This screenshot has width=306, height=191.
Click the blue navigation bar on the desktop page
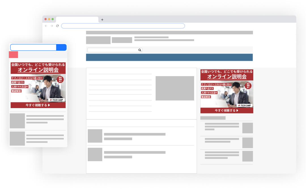169,57
